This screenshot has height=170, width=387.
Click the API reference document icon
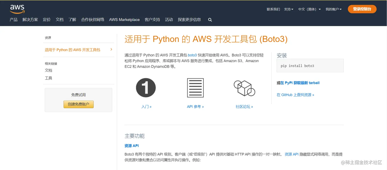tap(195, 88)
